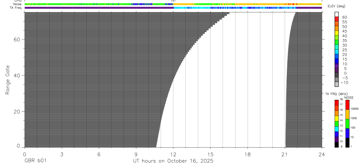
Task: Click the white top segment of the ELEV color bar
Action: point(337,14)
